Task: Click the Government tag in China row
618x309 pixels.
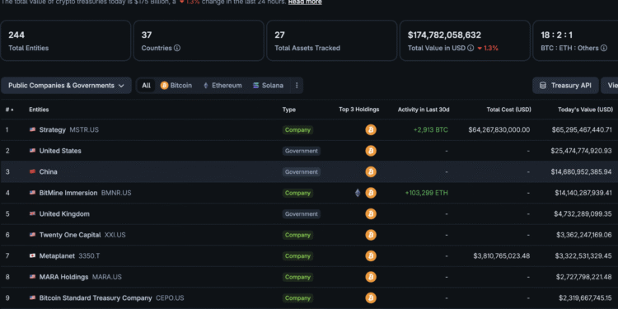Action: pyautogui.click(x=301, y=172)
